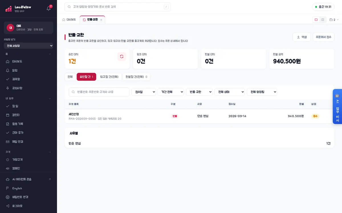Click the 승인 대기 summary card
Viewport: 342px width, 213px height.
(97, 59)
